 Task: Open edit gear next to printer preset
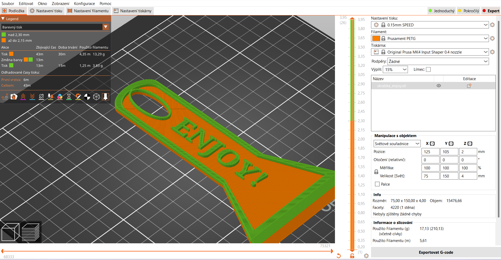tap(492, 52)
